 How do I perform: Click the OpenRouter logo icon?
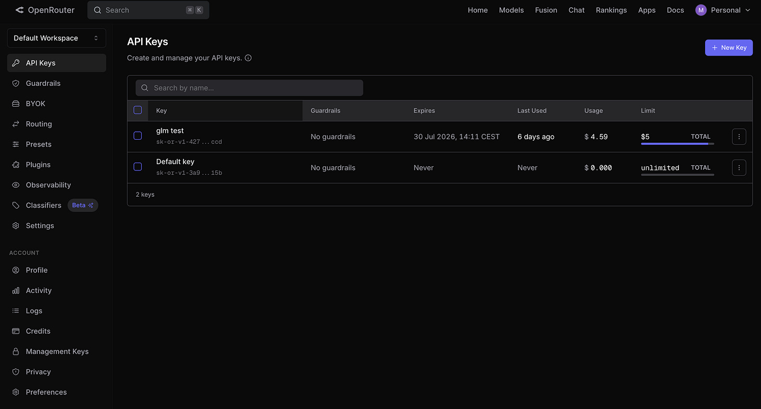click(x=20, y=10)
